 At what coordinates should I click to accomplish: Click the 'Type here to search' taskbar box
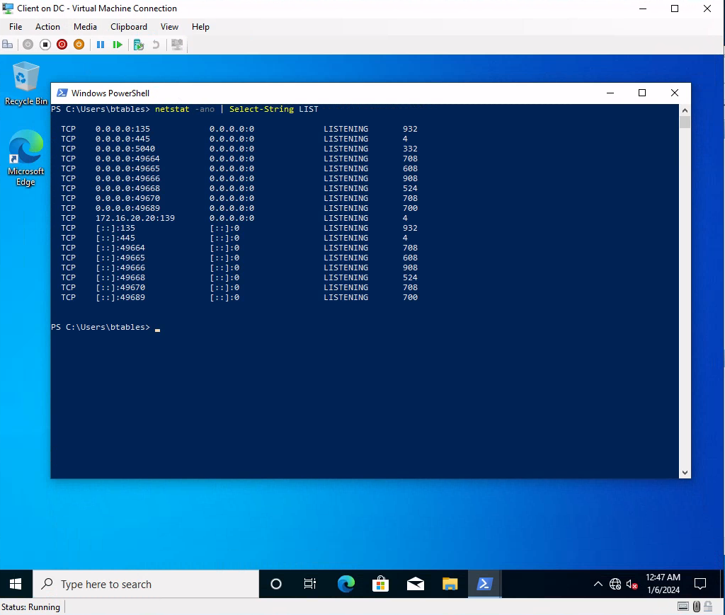(146, 584)
